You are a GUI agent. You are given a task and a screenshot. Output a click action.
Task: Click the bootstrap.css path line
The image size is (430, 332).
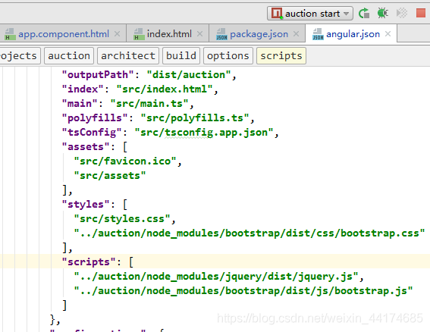[250, 233]
